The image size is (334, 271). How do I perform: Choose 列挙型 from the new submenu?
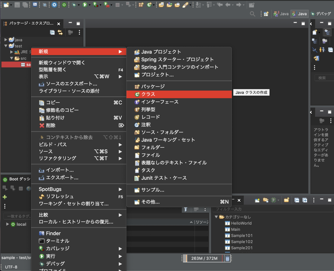(x=179, y=110)
